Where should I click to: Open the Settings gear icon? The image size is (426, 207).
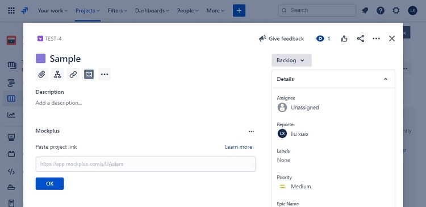pos(396,11)
